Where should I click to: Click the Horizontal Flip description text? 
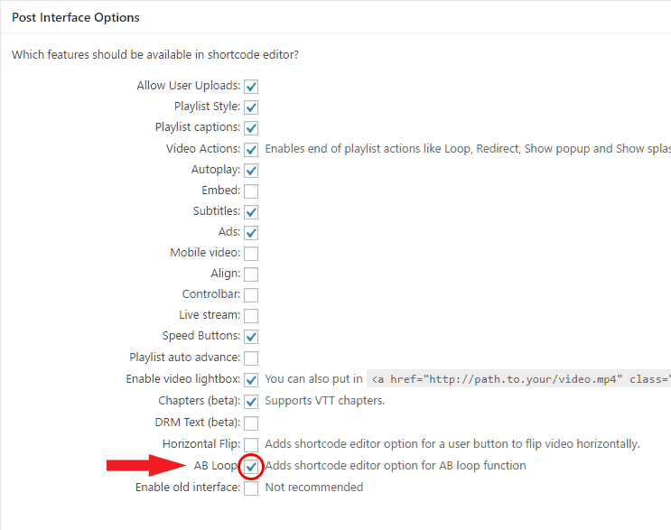pyautogui.click(x=452, y=444)
